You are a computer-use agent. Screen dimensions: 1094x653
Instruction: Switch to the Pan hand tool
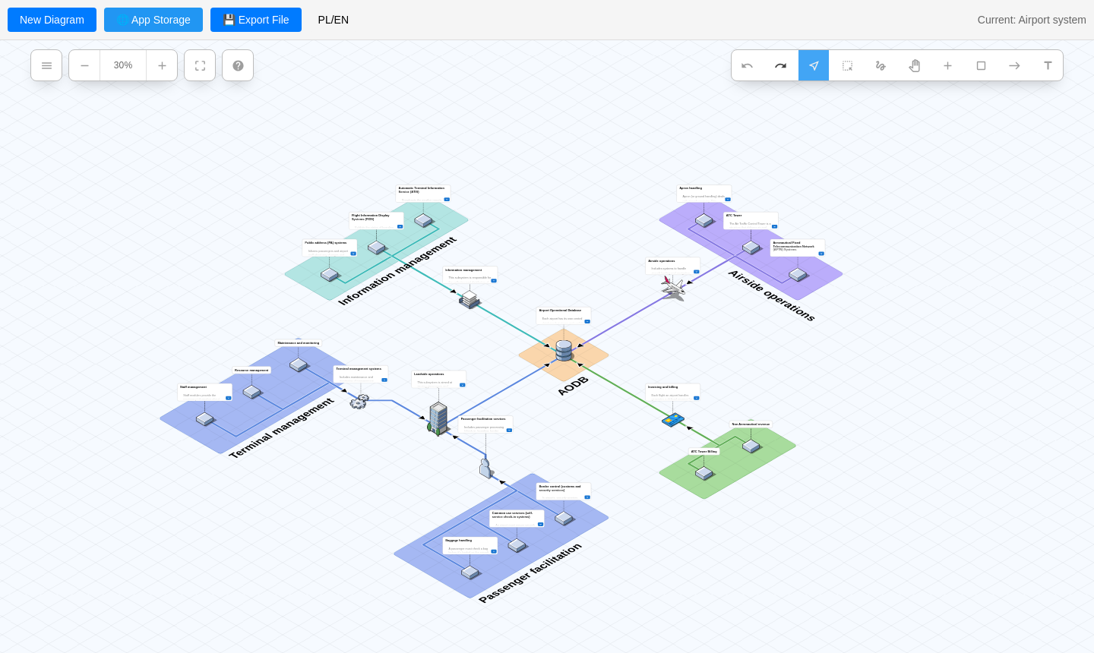(x=914, y=66)
